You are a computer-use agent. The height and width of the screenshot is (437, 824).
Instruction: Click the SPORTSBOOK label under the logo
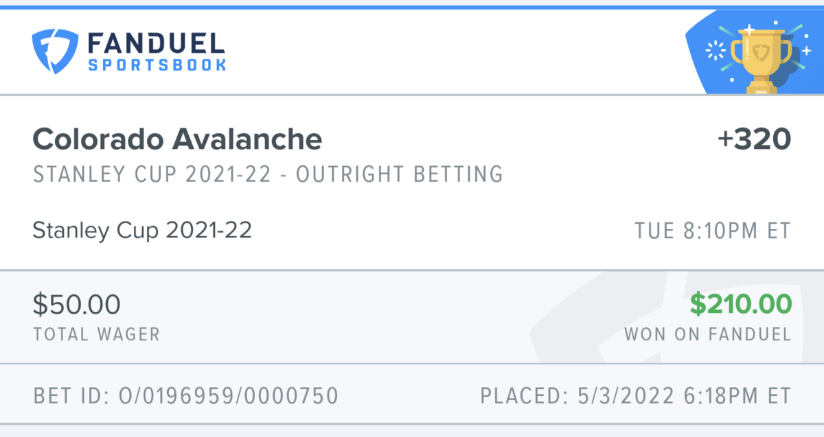[157, 66]
